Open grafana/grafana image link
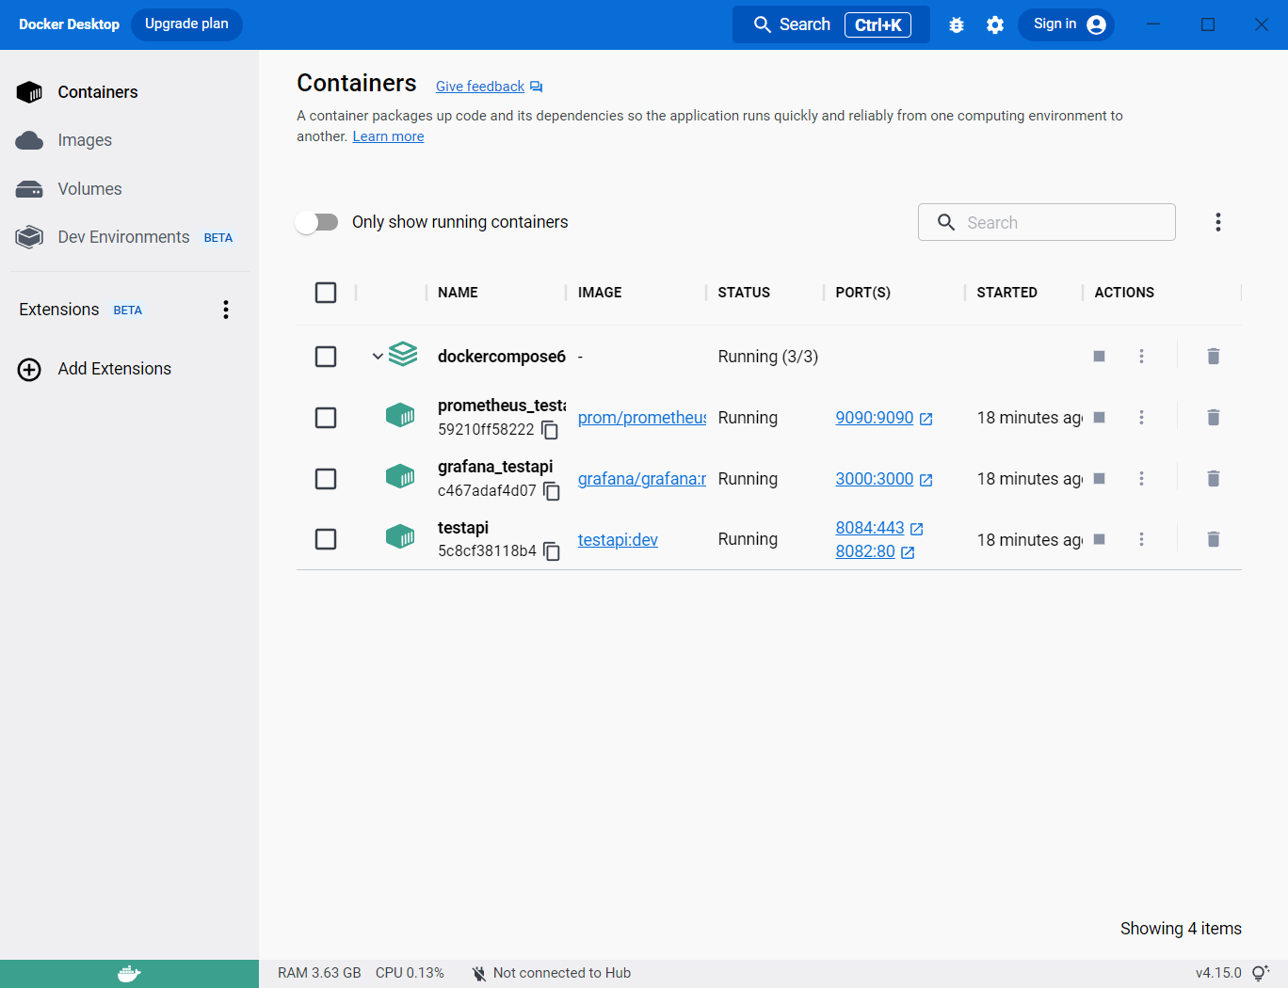 pyautogui.click(x=641, y=479)
